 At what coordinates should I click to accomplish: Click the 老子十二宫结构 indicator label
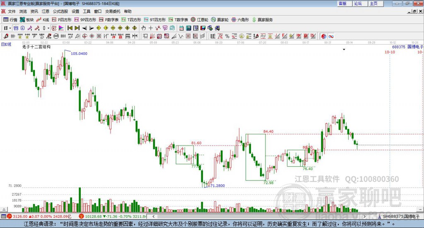36,47
